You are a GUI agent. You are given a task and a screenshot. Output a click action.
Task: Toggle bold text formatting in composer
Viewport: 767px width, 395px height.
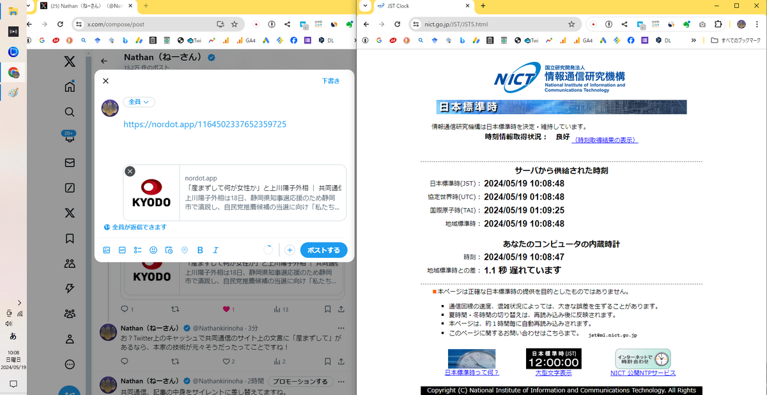pos(200,250)
